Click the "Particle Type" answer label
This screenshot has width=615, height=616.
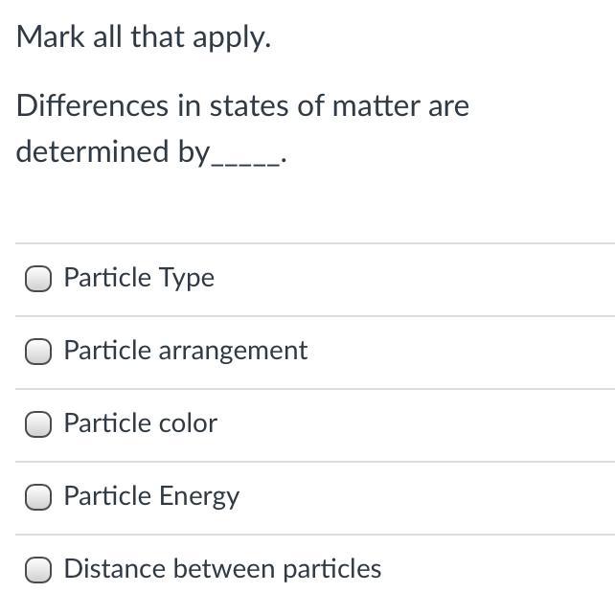coord(139,278)
